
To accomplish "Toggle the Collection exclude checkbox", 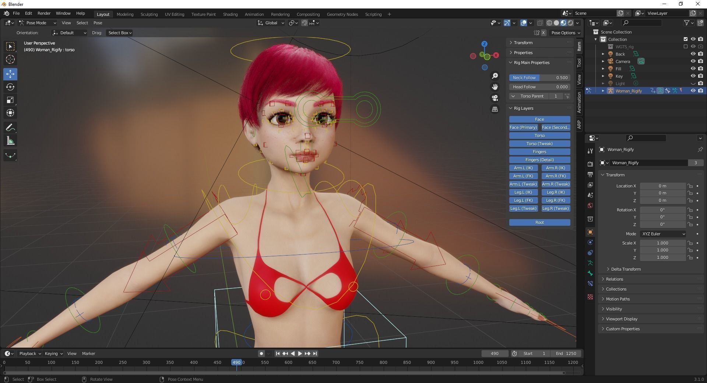I will (685, 39).
